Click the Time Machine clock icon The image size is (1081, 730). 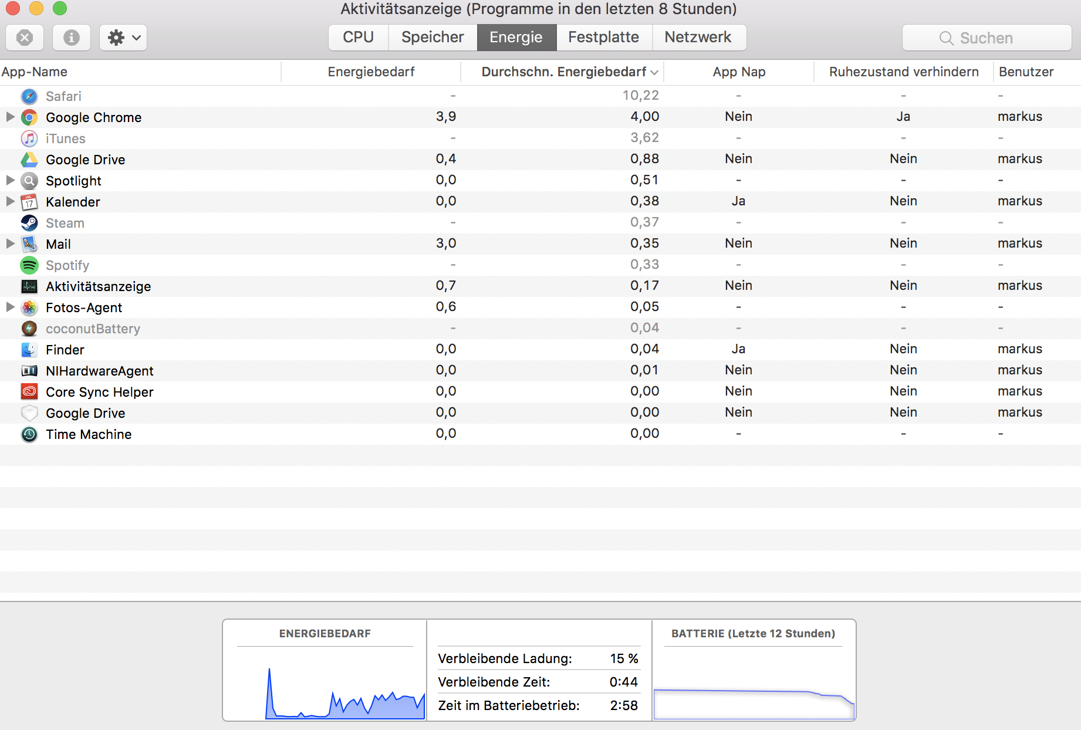pyautogui.click(x=29, y=434)
